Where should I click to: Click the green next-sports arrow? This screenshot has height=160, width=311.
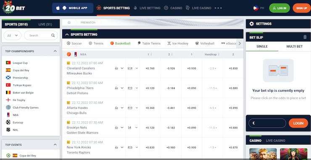[240, 43]
